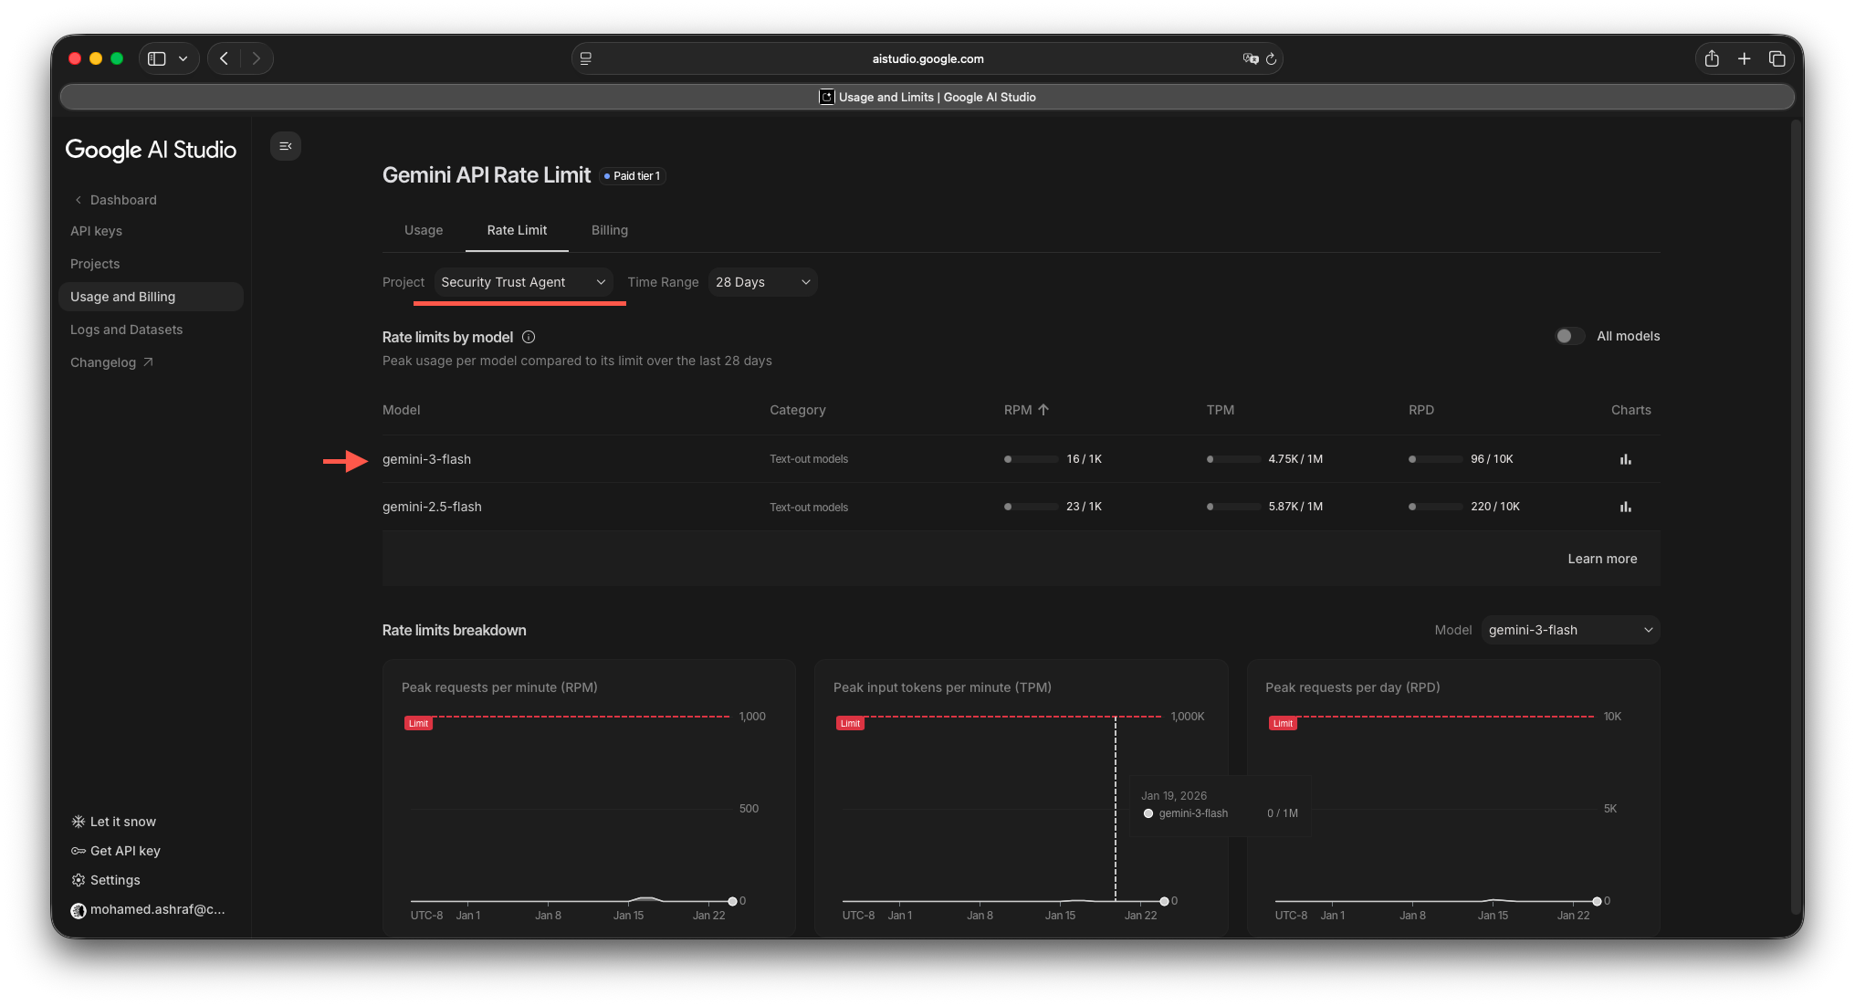Open new tab with plus icon

pos(1744,58)
